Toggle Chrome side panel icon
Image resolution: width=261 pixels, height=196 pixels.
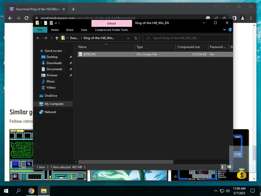click(234, 18)
